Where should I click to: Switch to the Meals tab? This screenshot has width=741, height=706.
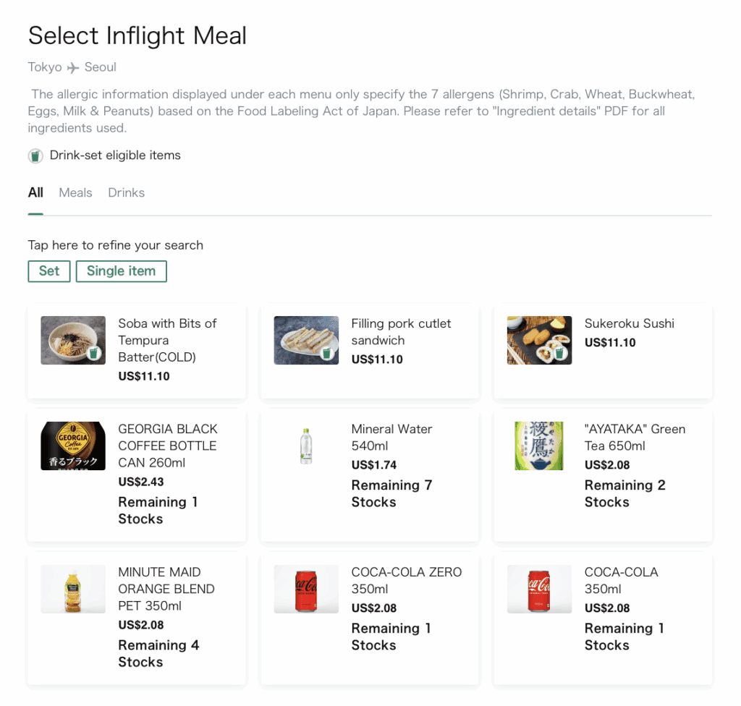point(75,192)
